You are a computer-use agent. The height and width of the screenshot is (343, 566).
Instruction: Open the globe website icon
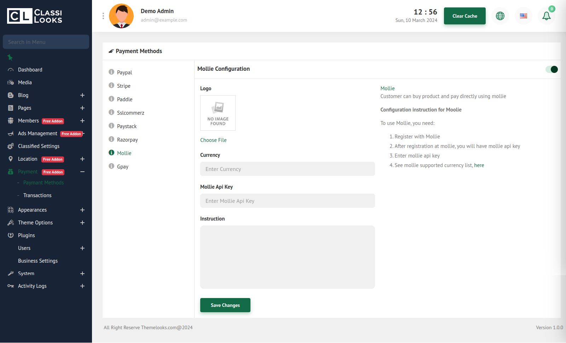click(x=500, y=16)
